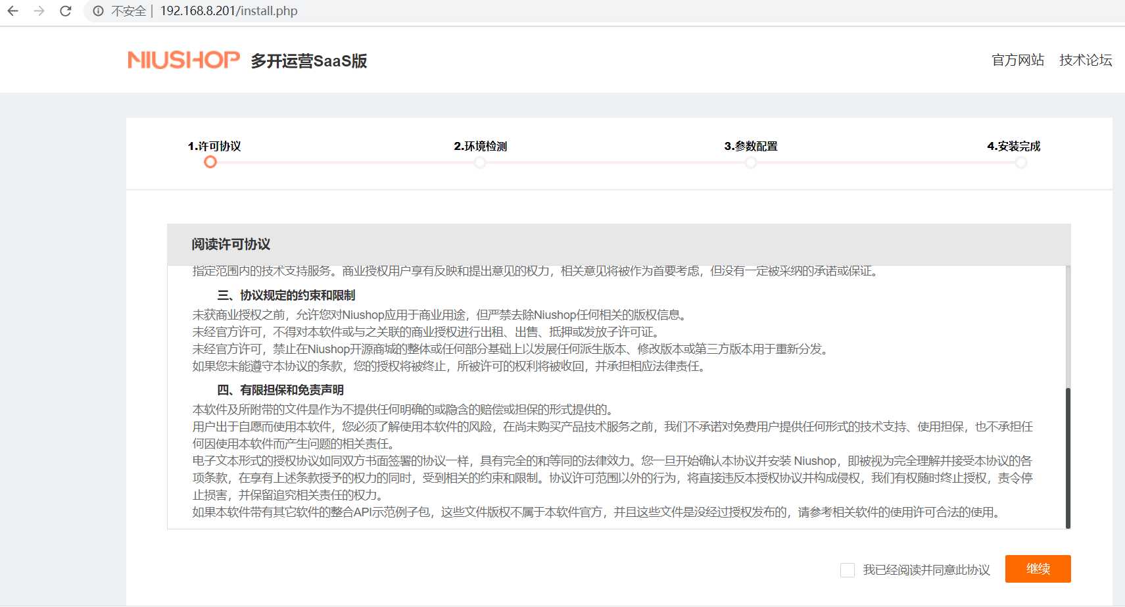Click the address bar URL 192.168.8.201/install.php

tap(229, 11)
